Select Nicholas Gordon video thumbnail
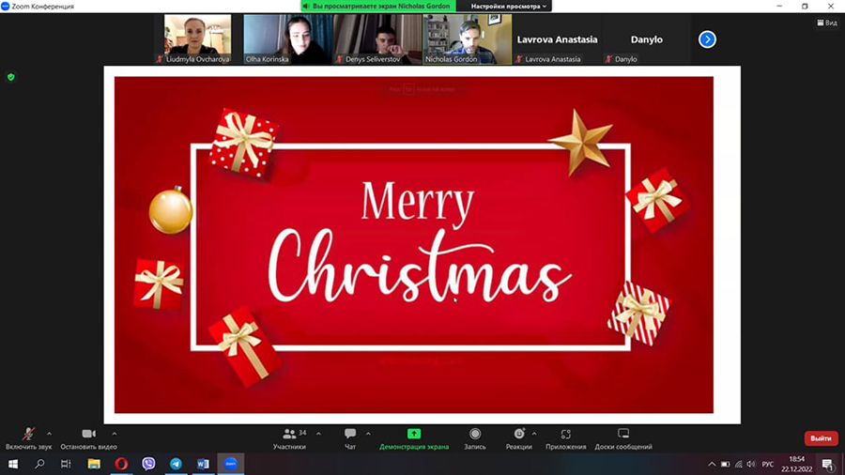 [467, 38]
